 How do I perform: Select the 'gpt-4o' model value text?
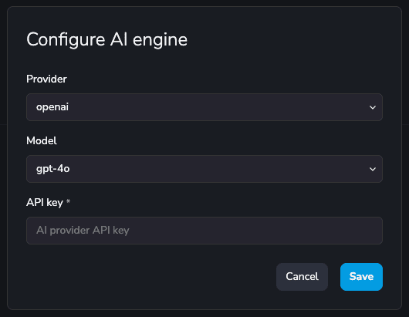[x=53, y=169]
